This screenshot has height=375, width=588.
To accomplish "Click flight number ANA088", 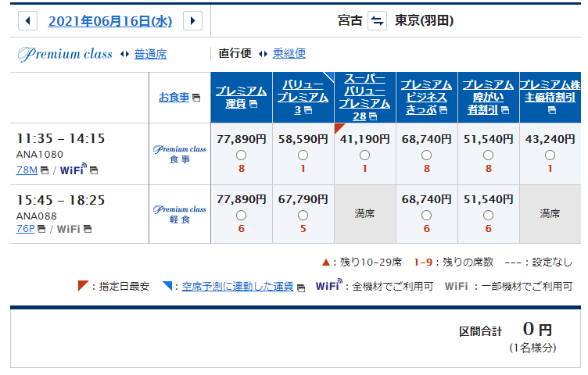I will (37, 216).
